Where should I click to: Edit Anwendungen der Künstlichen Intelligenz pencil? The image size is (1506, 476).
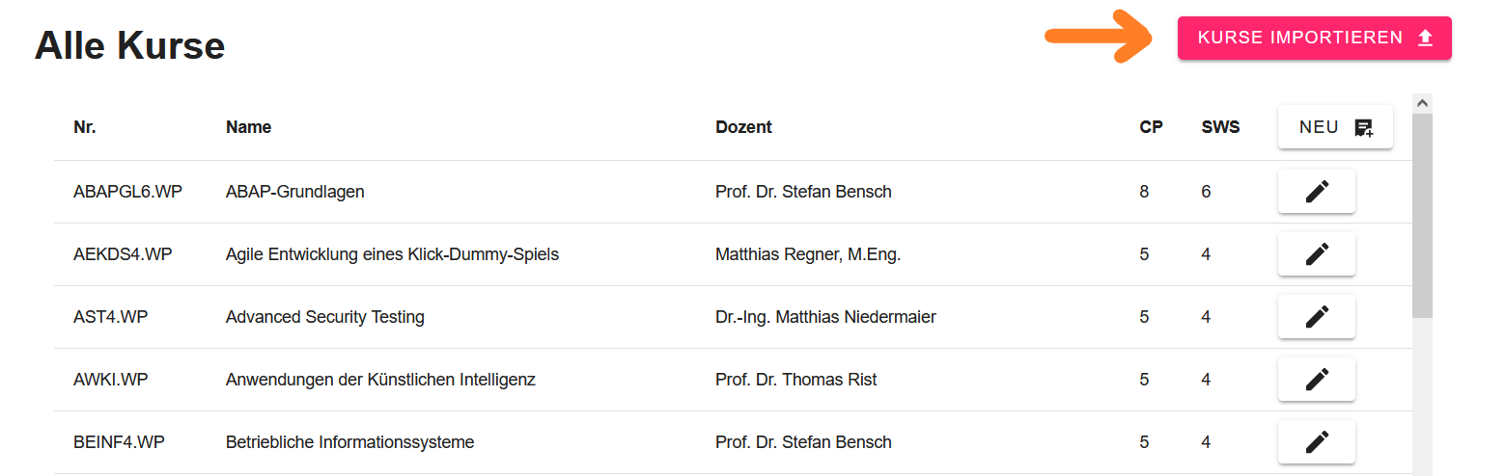point(1316,379)
